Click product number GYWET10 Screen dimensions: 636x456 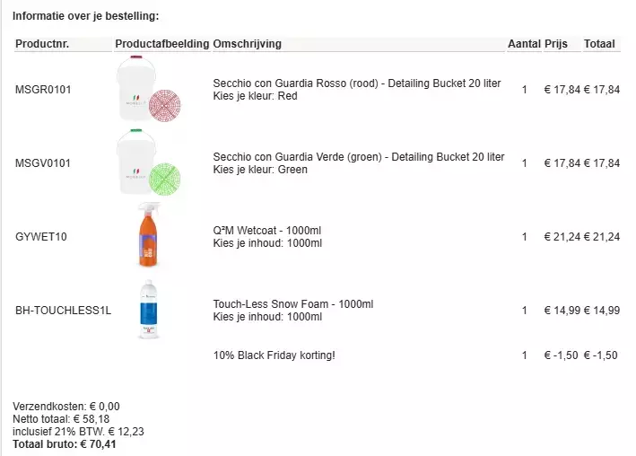[x=41, y=237]
